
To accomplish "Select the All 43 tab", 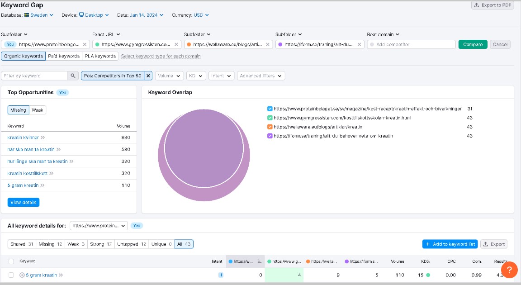I will (184, 244).
